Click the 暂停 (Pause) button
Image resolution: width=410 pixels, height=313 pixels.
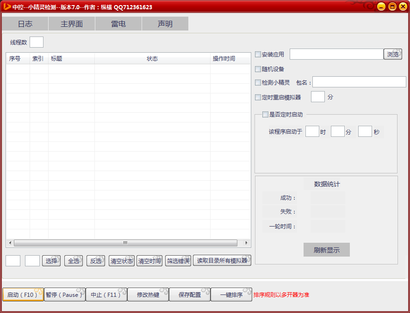(x=65, y=295)
